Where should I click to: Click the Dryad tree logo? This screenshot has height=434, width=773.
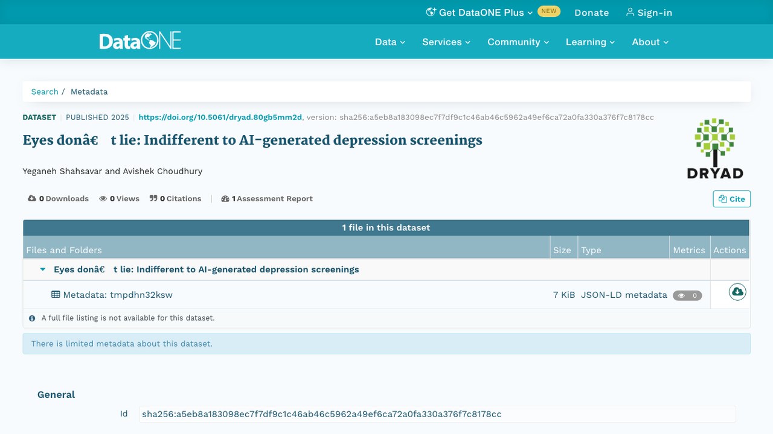pos(714,149)
